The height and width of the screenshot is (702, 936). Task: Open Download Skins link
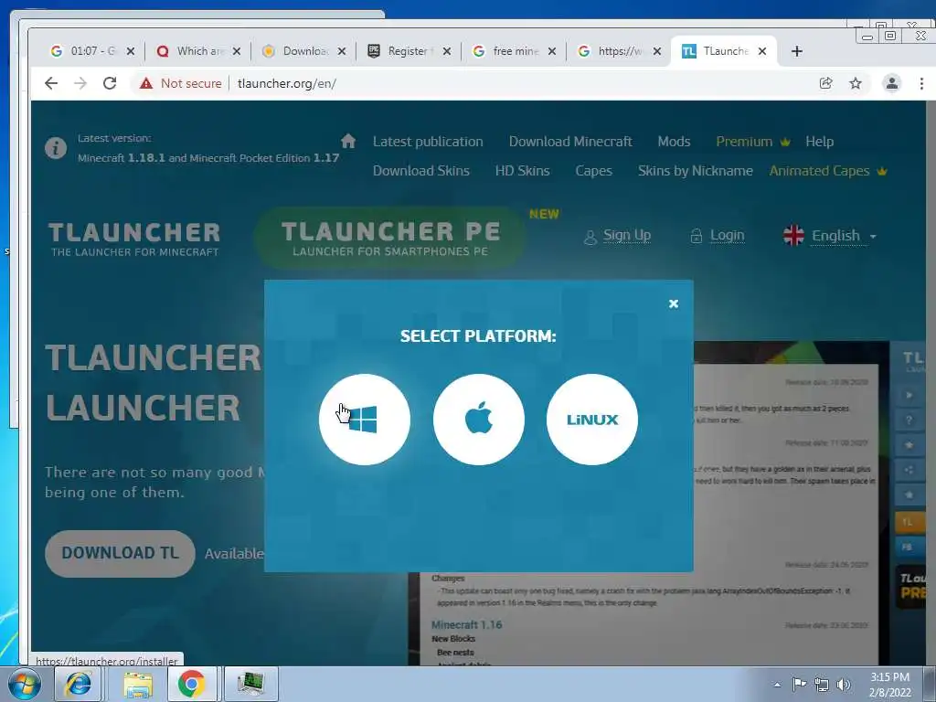(420, 171)
